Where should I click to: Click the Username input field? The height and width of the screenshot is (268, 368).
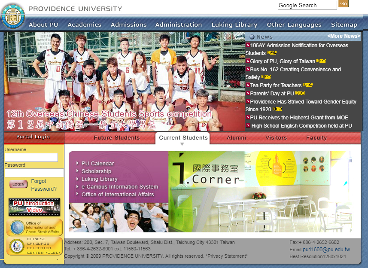pos(31,157)
